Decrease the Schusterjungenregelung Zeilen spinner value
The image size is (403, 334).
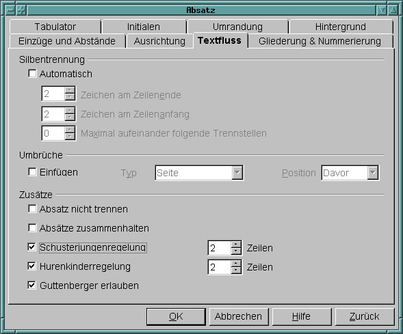point(235,251)
